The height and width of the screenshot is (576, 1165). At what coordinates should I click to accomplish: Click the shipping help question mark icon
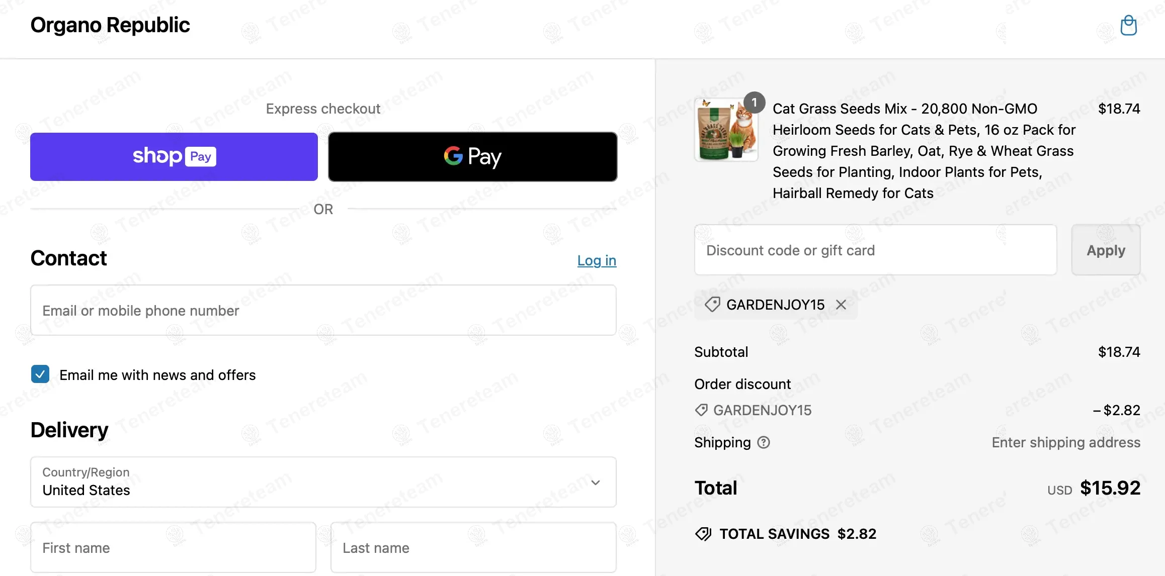[x=764, y=442]
